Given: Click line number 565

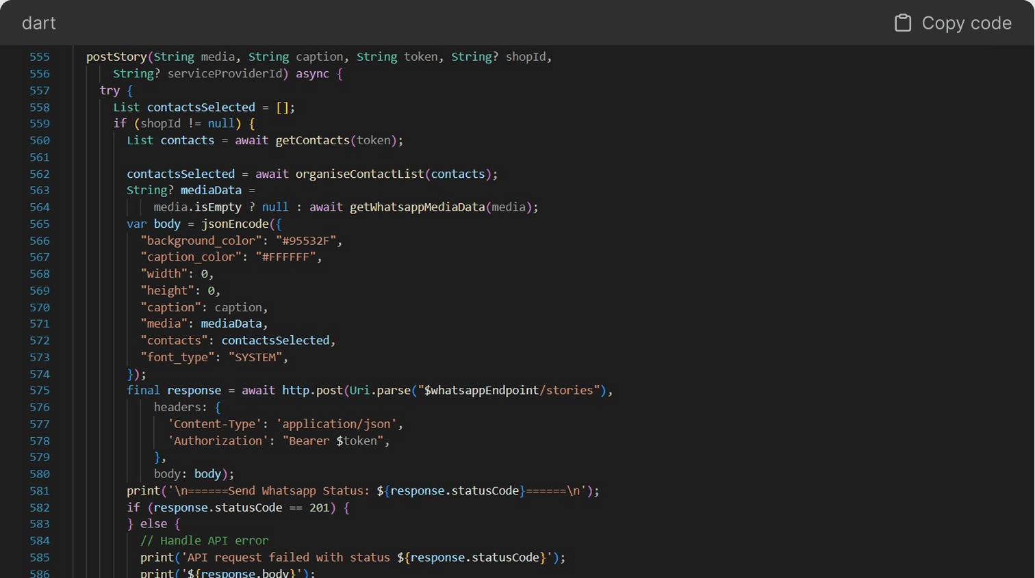Looking at the screenshot, I should click(40, 224).
